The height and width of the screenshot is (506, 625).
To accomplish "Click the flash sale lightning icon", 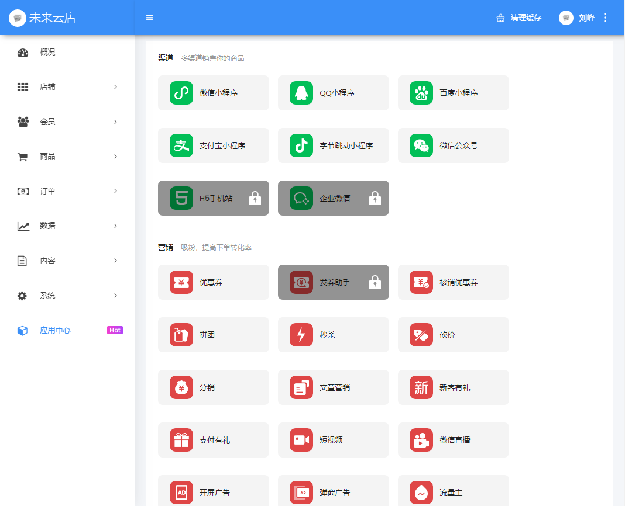I will tap(301, 335).
